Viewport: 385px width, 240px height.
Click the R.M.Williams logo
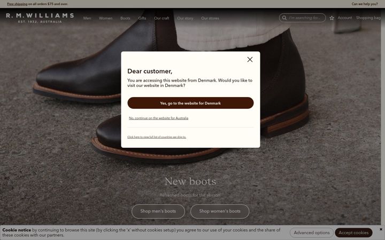point(40,18)
